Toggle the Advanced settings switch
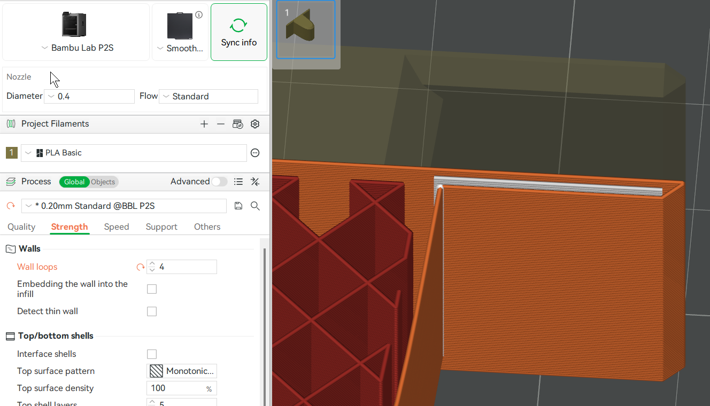 pos(219,182)
